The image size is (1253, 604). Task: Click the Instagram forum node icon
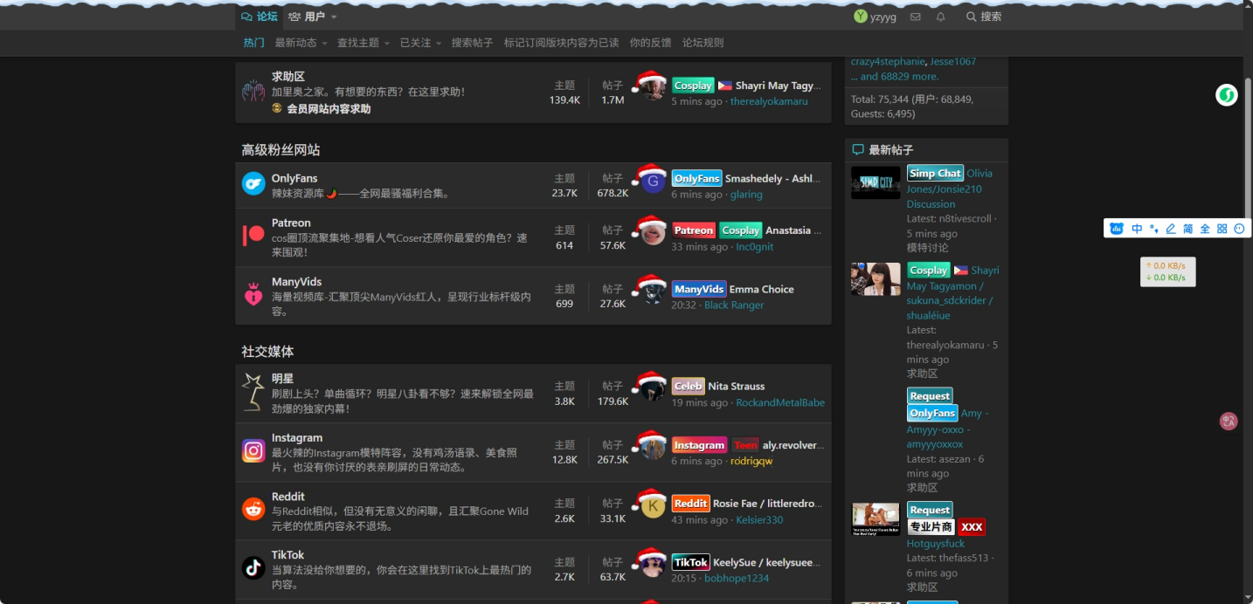pos(253,450)
